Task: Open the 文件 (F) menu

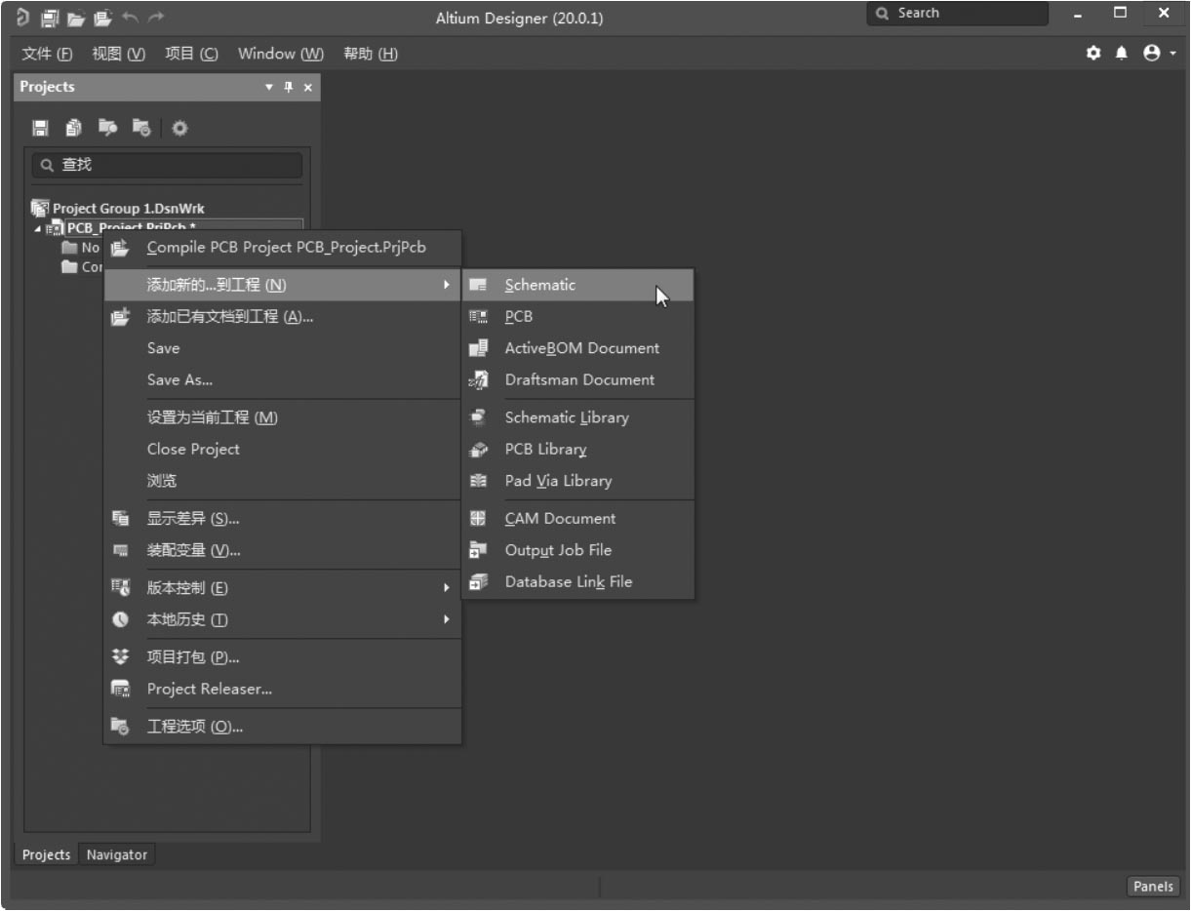Action: click(x=47, y=54)
